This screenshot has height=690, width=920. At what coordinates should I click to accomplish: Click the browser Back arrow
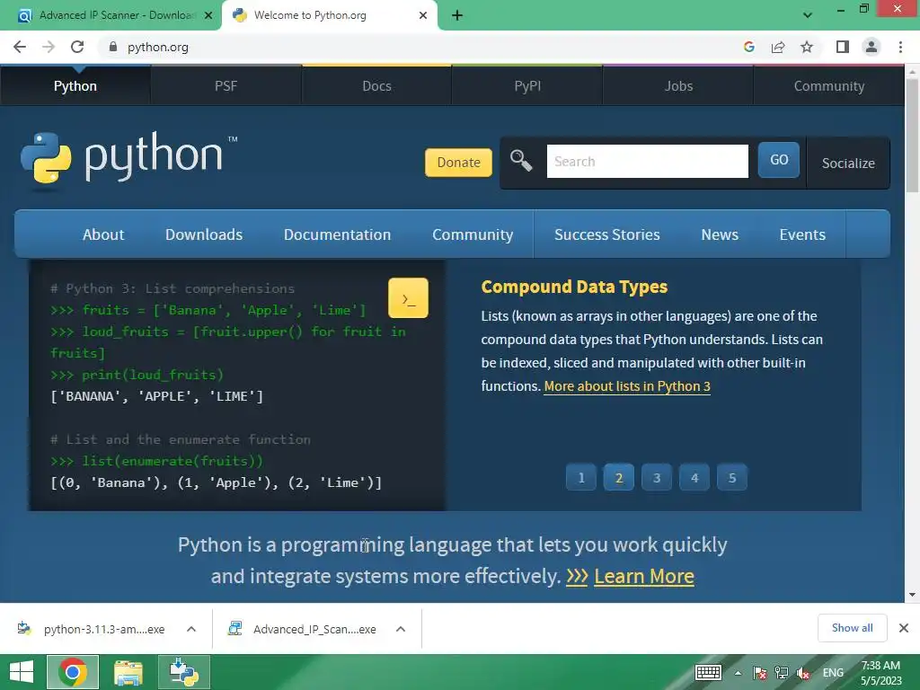coord(20,47)
